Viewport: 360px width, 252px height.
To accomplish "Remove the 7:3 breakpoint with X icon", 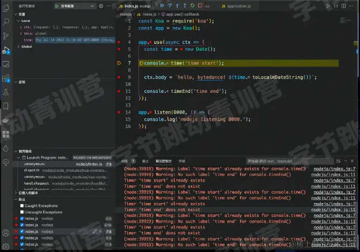I will (101, 232).
